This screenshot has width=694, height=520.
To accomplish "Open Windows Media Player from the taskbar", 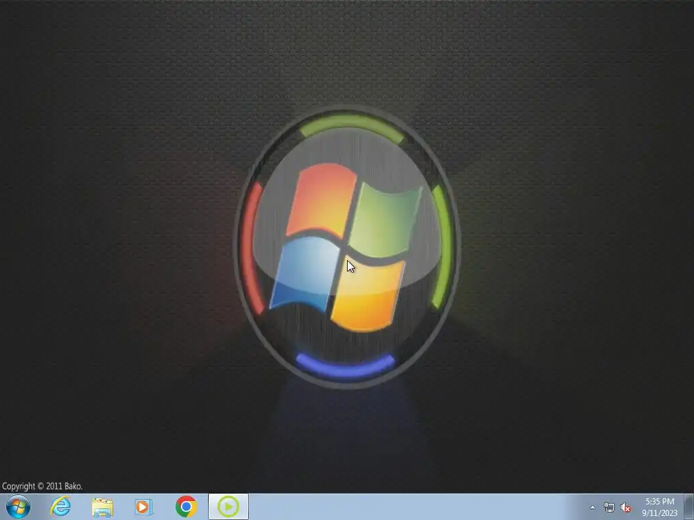I will coord(144,506).
